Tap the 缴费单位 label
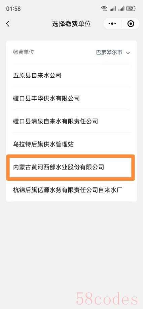 point(24,52)
